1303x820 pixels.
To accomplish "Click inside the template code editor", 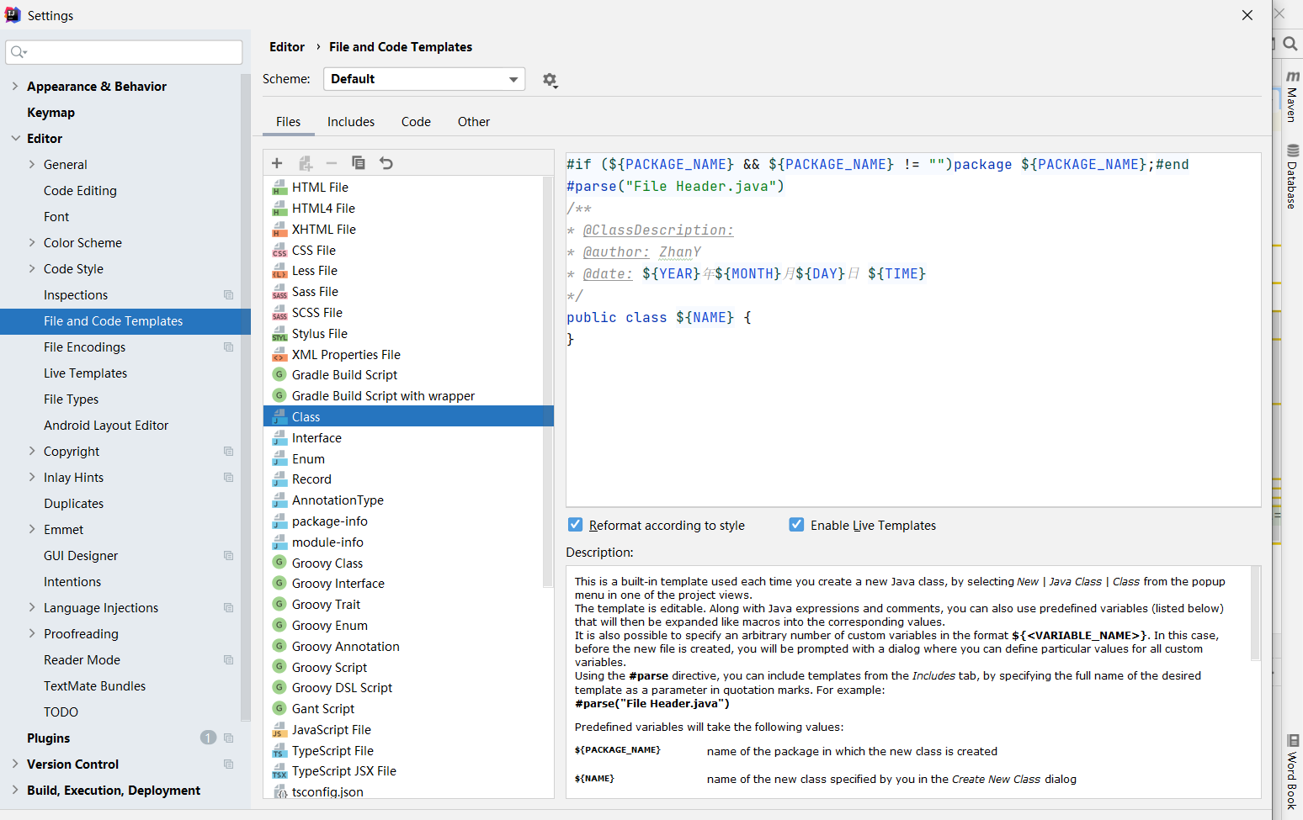I will tap(913, 329).
